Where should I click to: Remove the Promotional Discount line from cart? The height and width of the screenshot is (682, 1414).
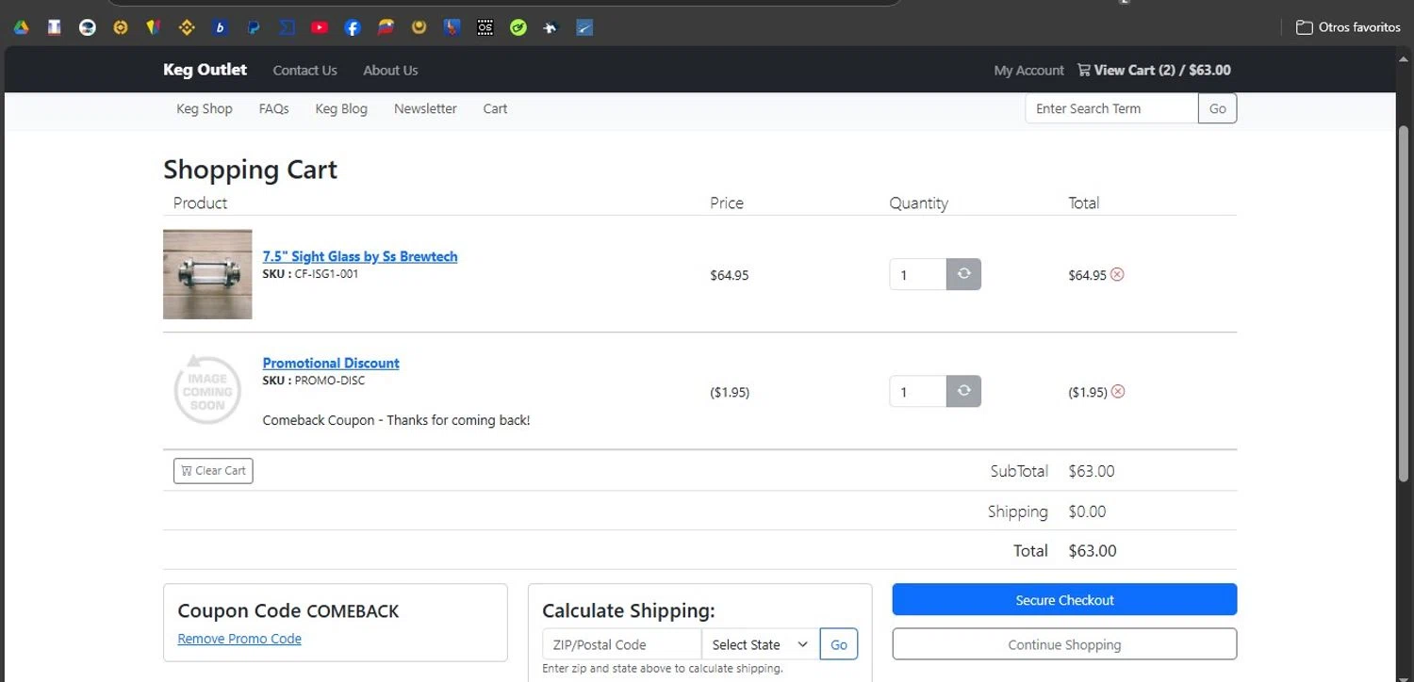pos(1118,391)
